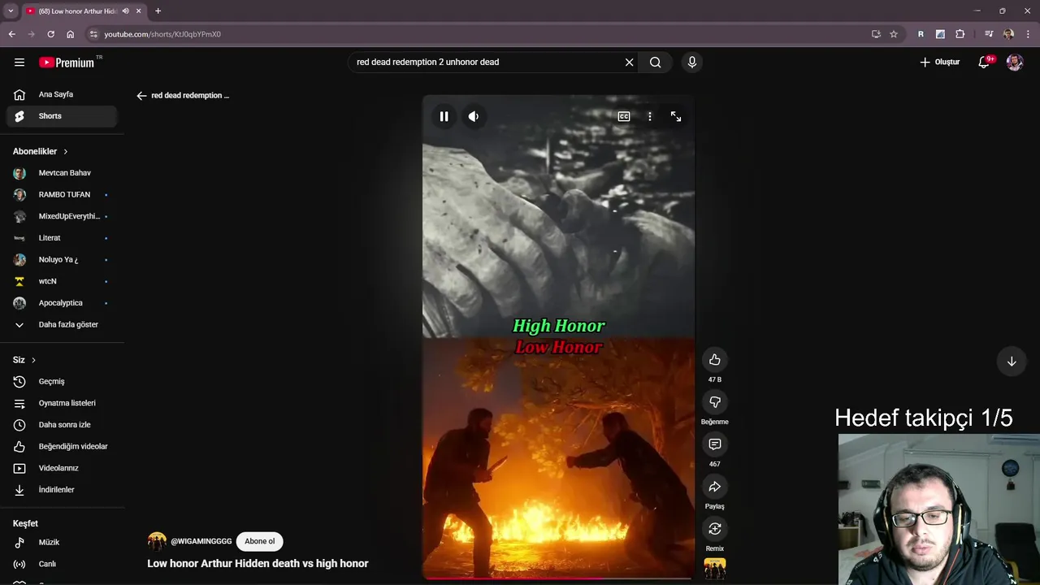1040x585 pixels.
Task: Open Geçmiş history
Action: (x=62, y=382)
